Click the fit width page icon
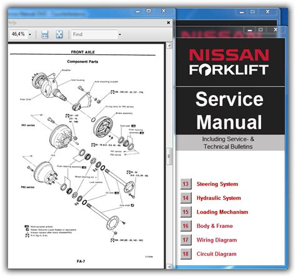This screenshot has width=296, height=277. pyautogui.click(x=45, y=34)
